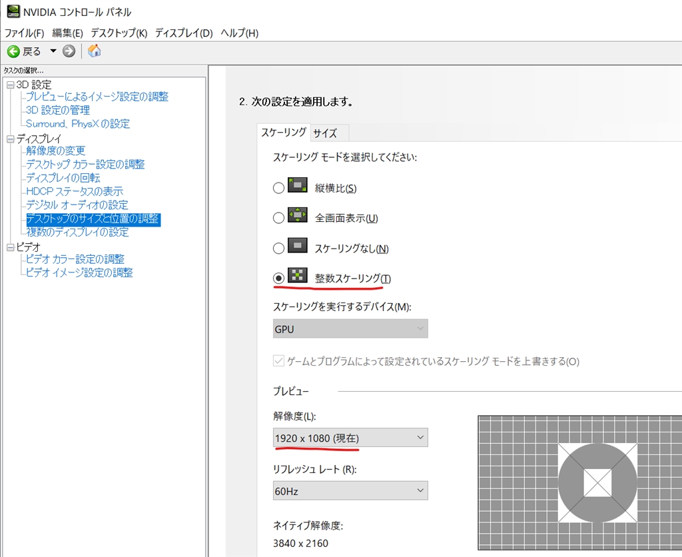Open the 編集(E) menu
Viewport: 682px width, 557px height.
click(x=67, y=33)
